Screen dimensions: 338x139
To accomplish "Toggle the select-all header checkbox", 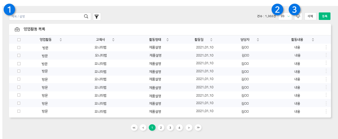I will pyautogui.click(x=19, y=40).
